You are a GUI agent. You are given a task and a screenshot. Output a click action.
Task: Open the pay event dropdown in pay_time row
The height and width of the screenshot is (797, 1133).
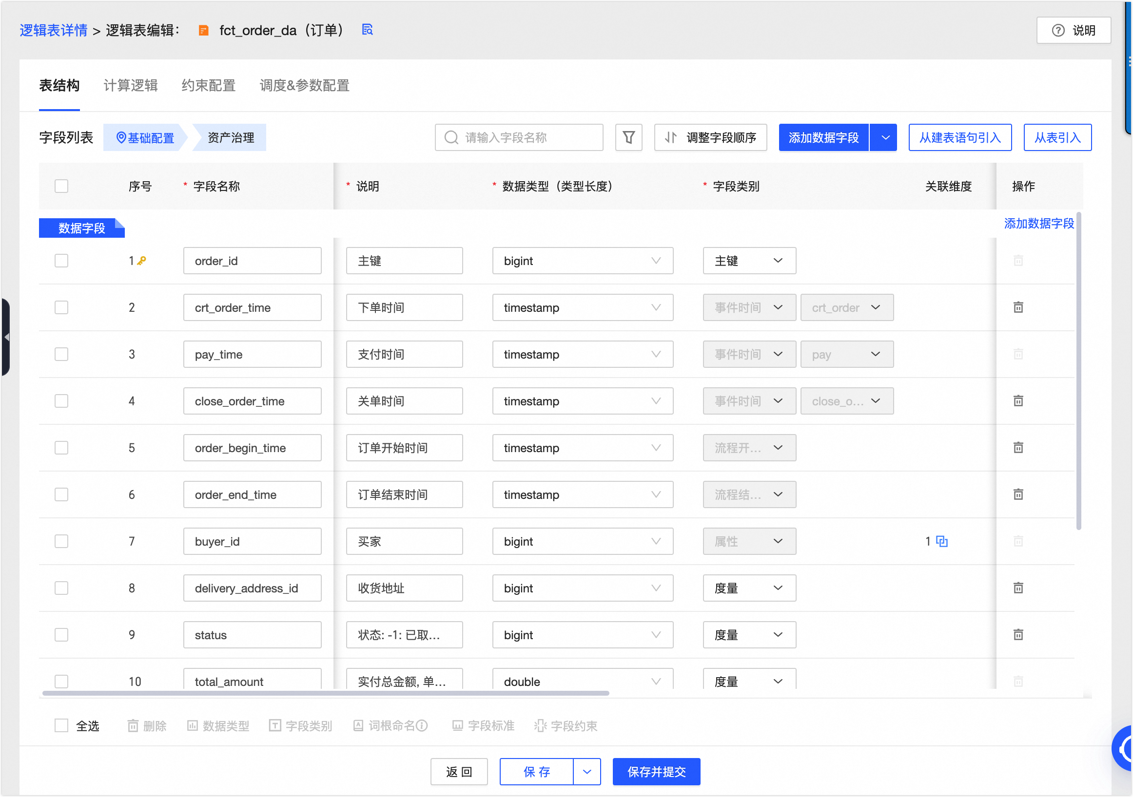[847, 355]
